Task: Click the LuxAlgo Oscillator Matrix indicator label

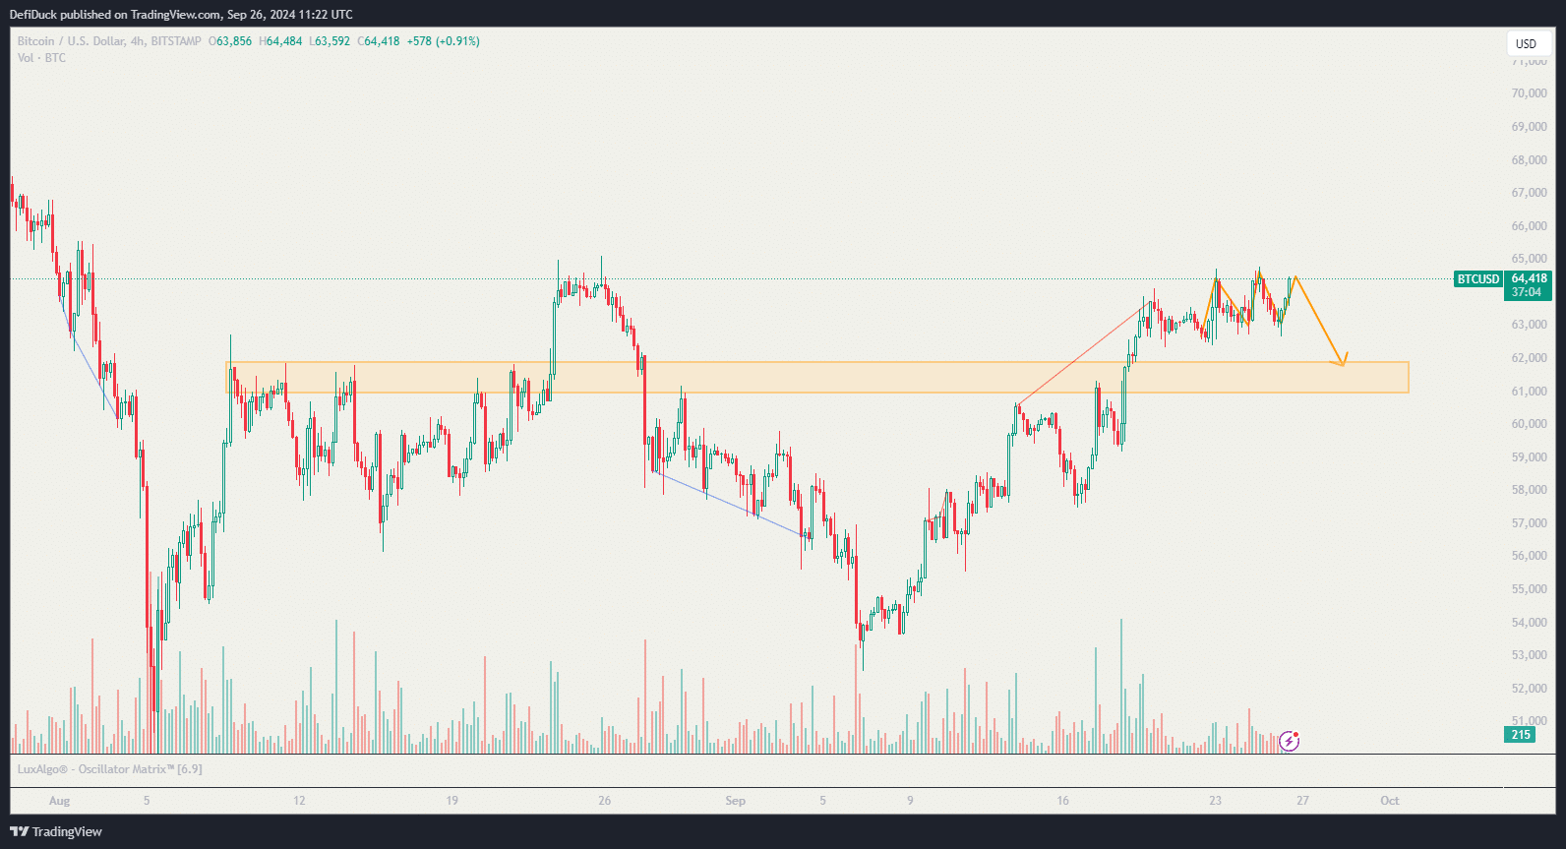Action: tap(109, 769)
